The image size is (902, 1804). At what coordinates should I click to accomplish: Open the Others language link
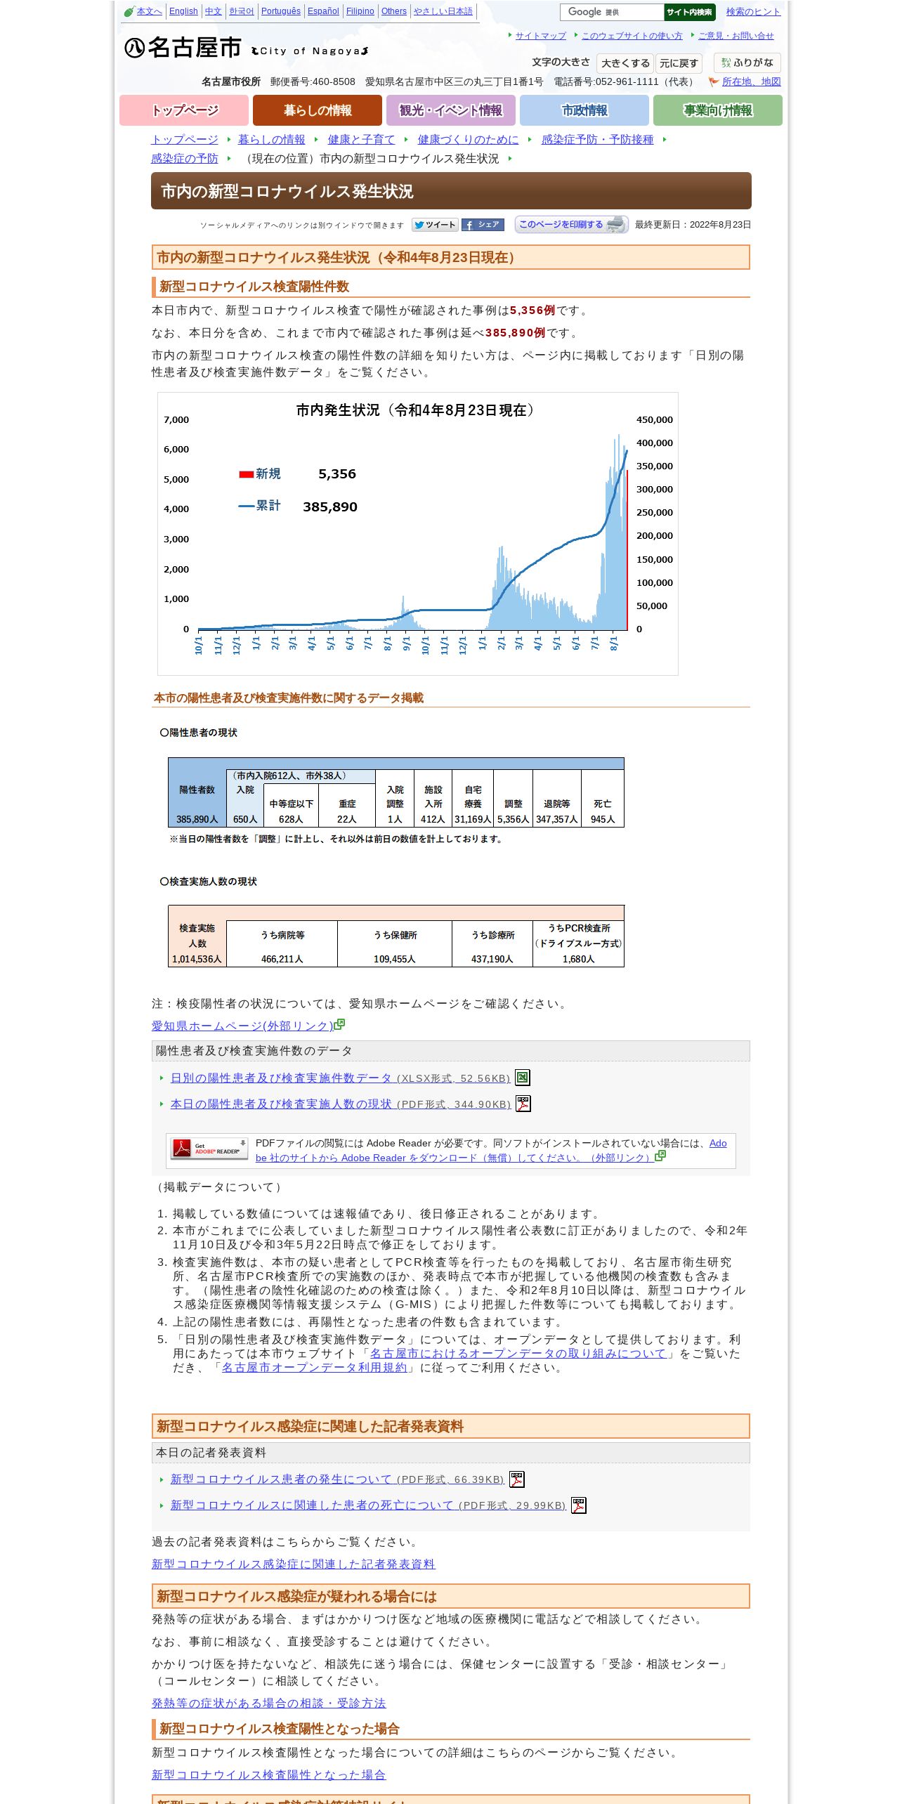[x=394, y=11]
